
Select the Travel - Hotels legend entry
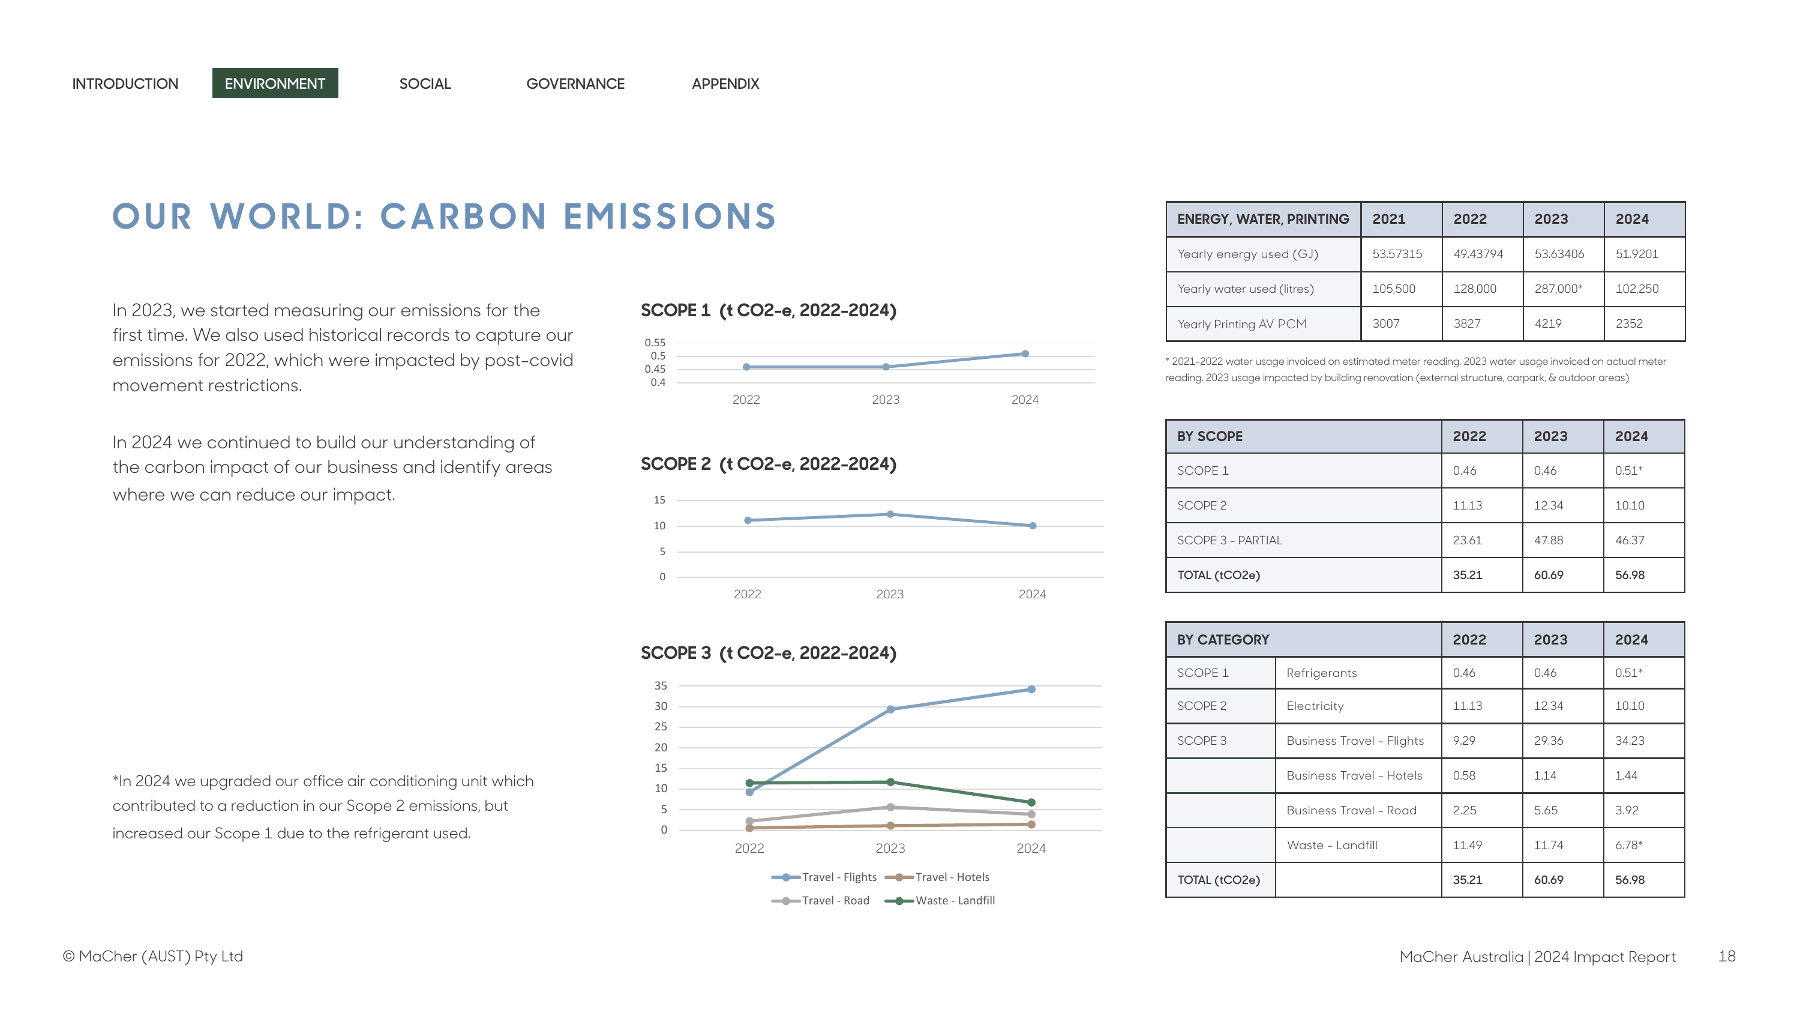[x=937, y=877]
